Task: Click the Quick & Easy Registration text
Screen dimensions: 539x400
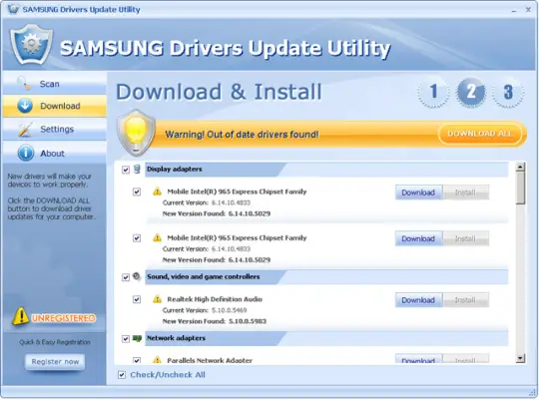Action: [x=55, y=342]
